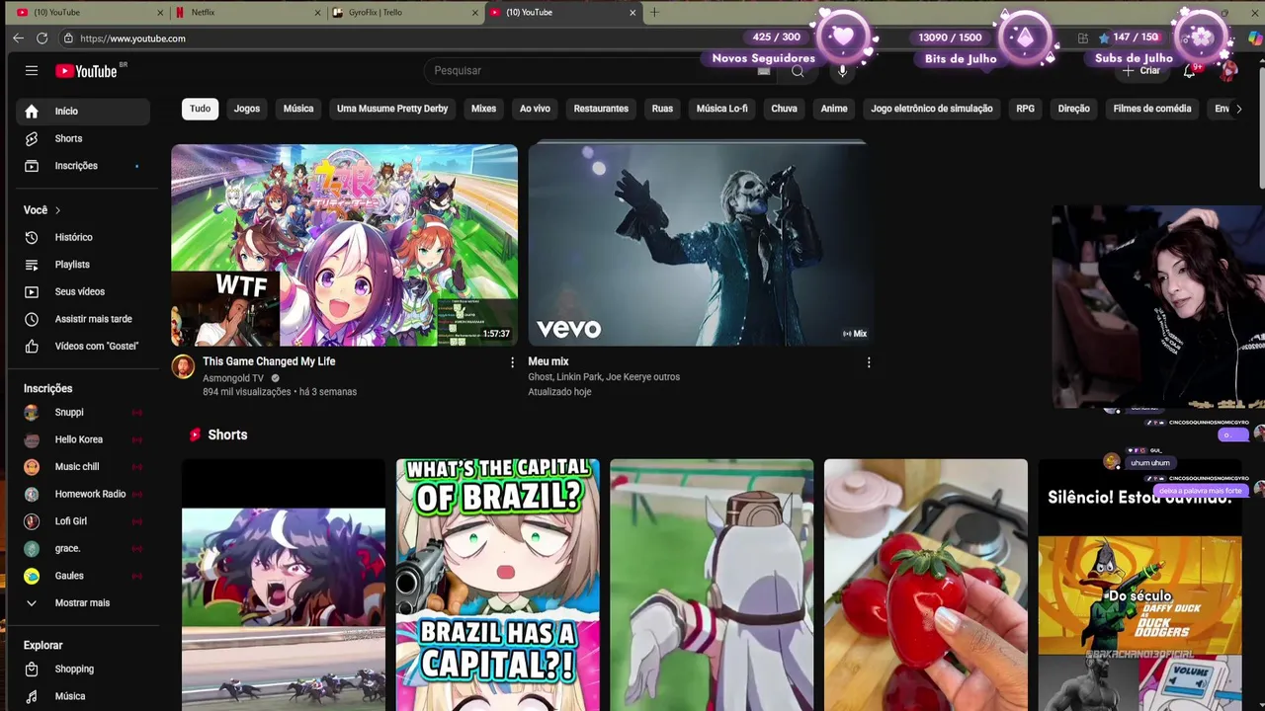Open on-screen keyboard icon in search
Image resolution: width=1265 pixels, height=711 pixels.
[764, 71]
